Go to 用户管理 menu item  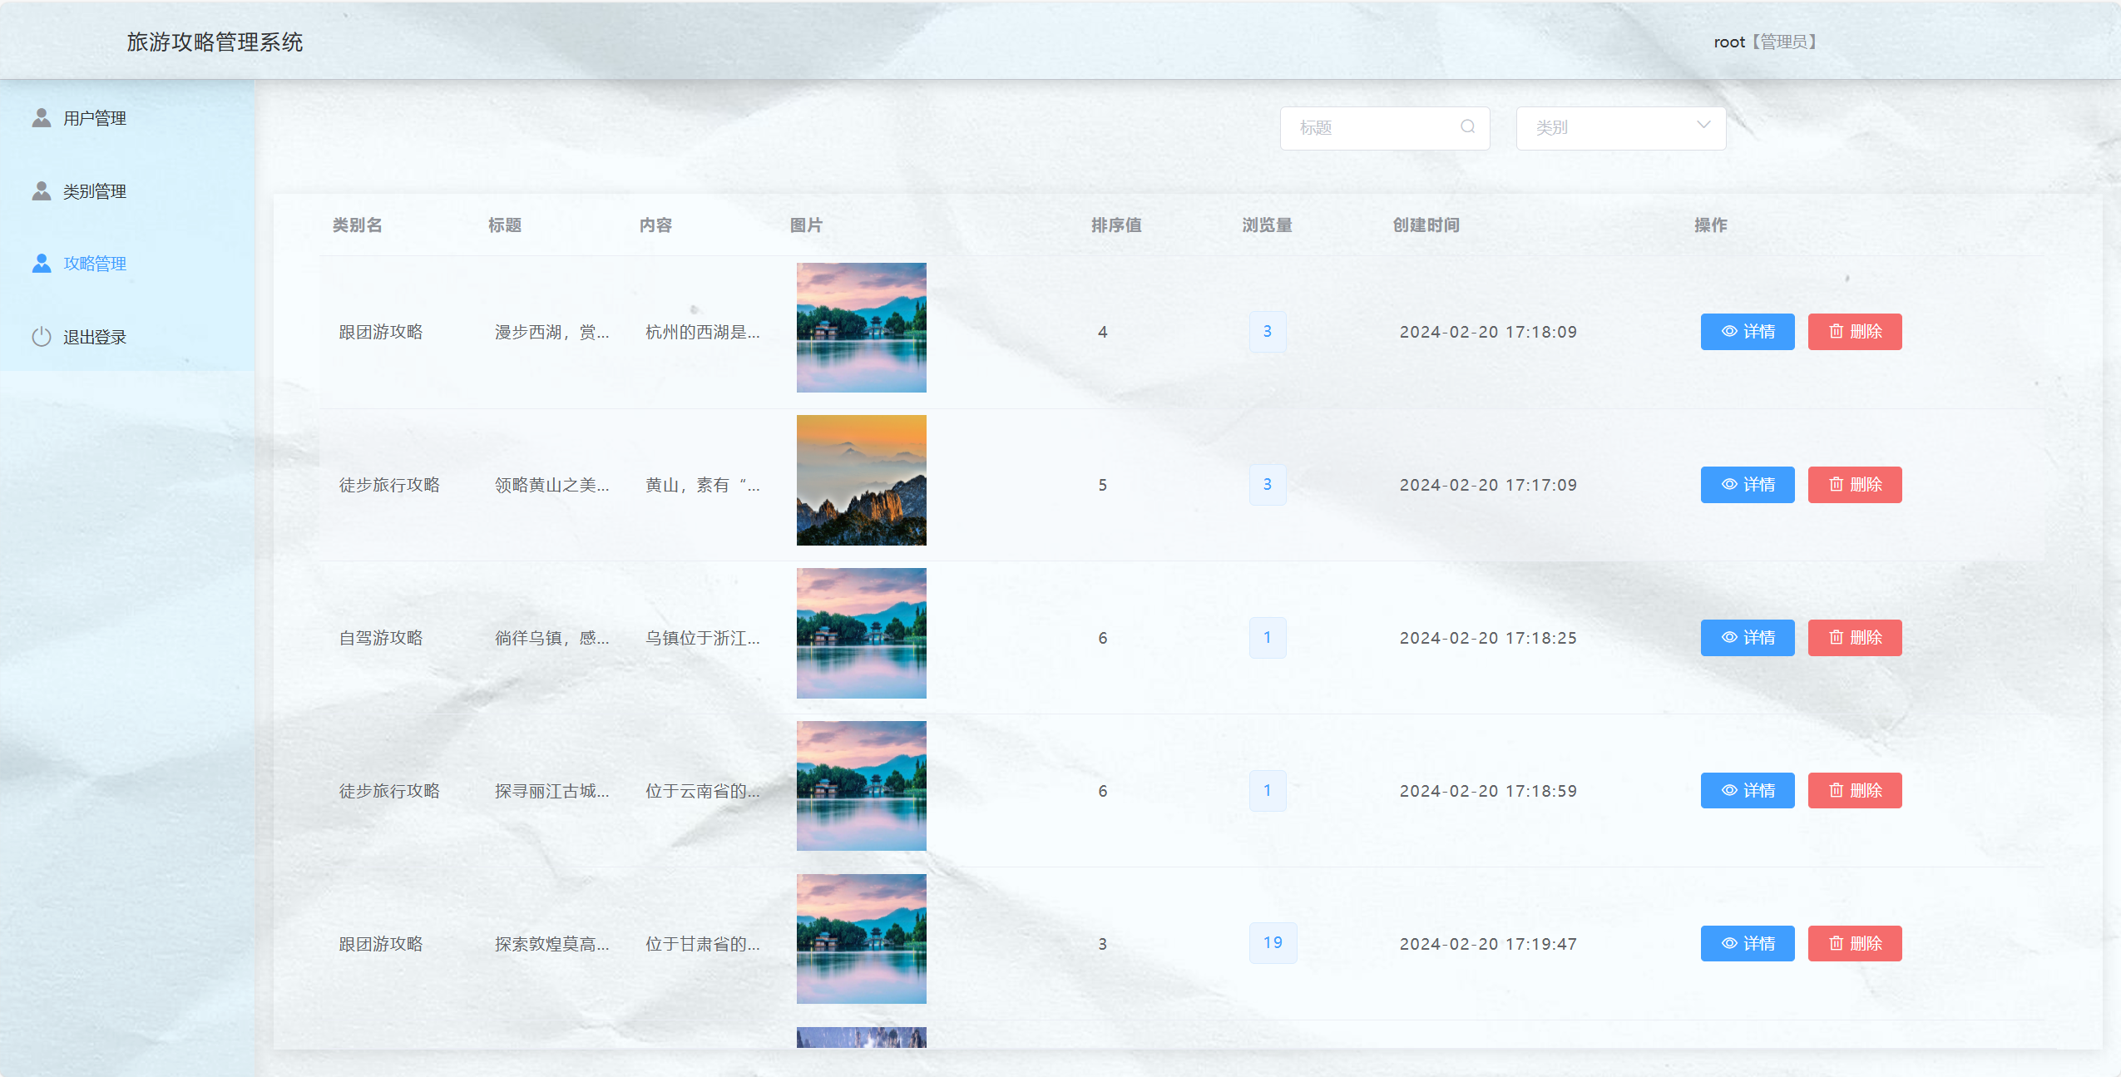[x=94, y=118]
